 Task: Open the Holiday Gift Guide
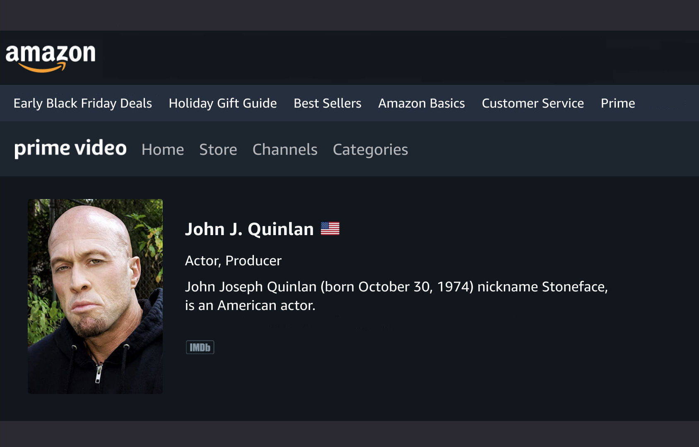(x=223, y=103)
